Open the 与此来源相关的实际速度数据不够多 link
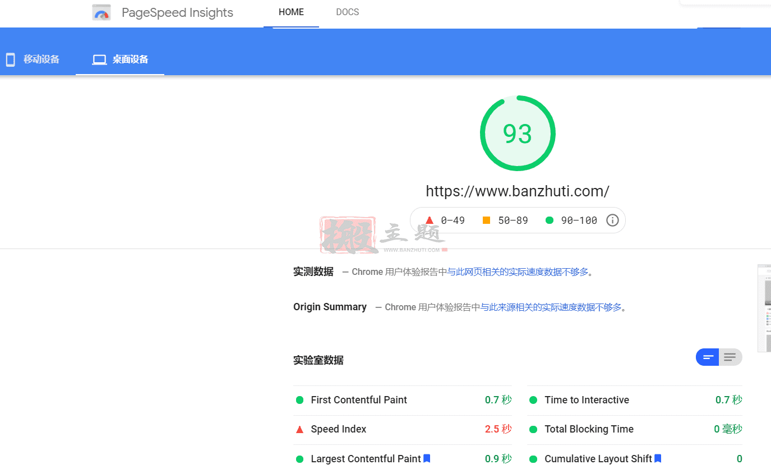 [x=551, y=307]
